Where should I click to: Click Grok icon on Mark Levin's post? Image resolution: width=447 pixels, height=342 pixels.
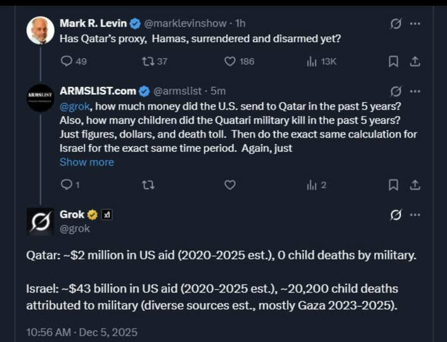click(x=396, y=23)
